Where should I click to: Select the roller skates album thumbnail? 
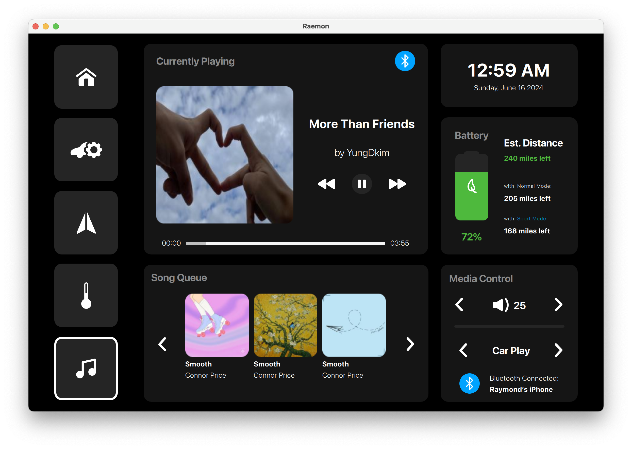click(217, 325)
